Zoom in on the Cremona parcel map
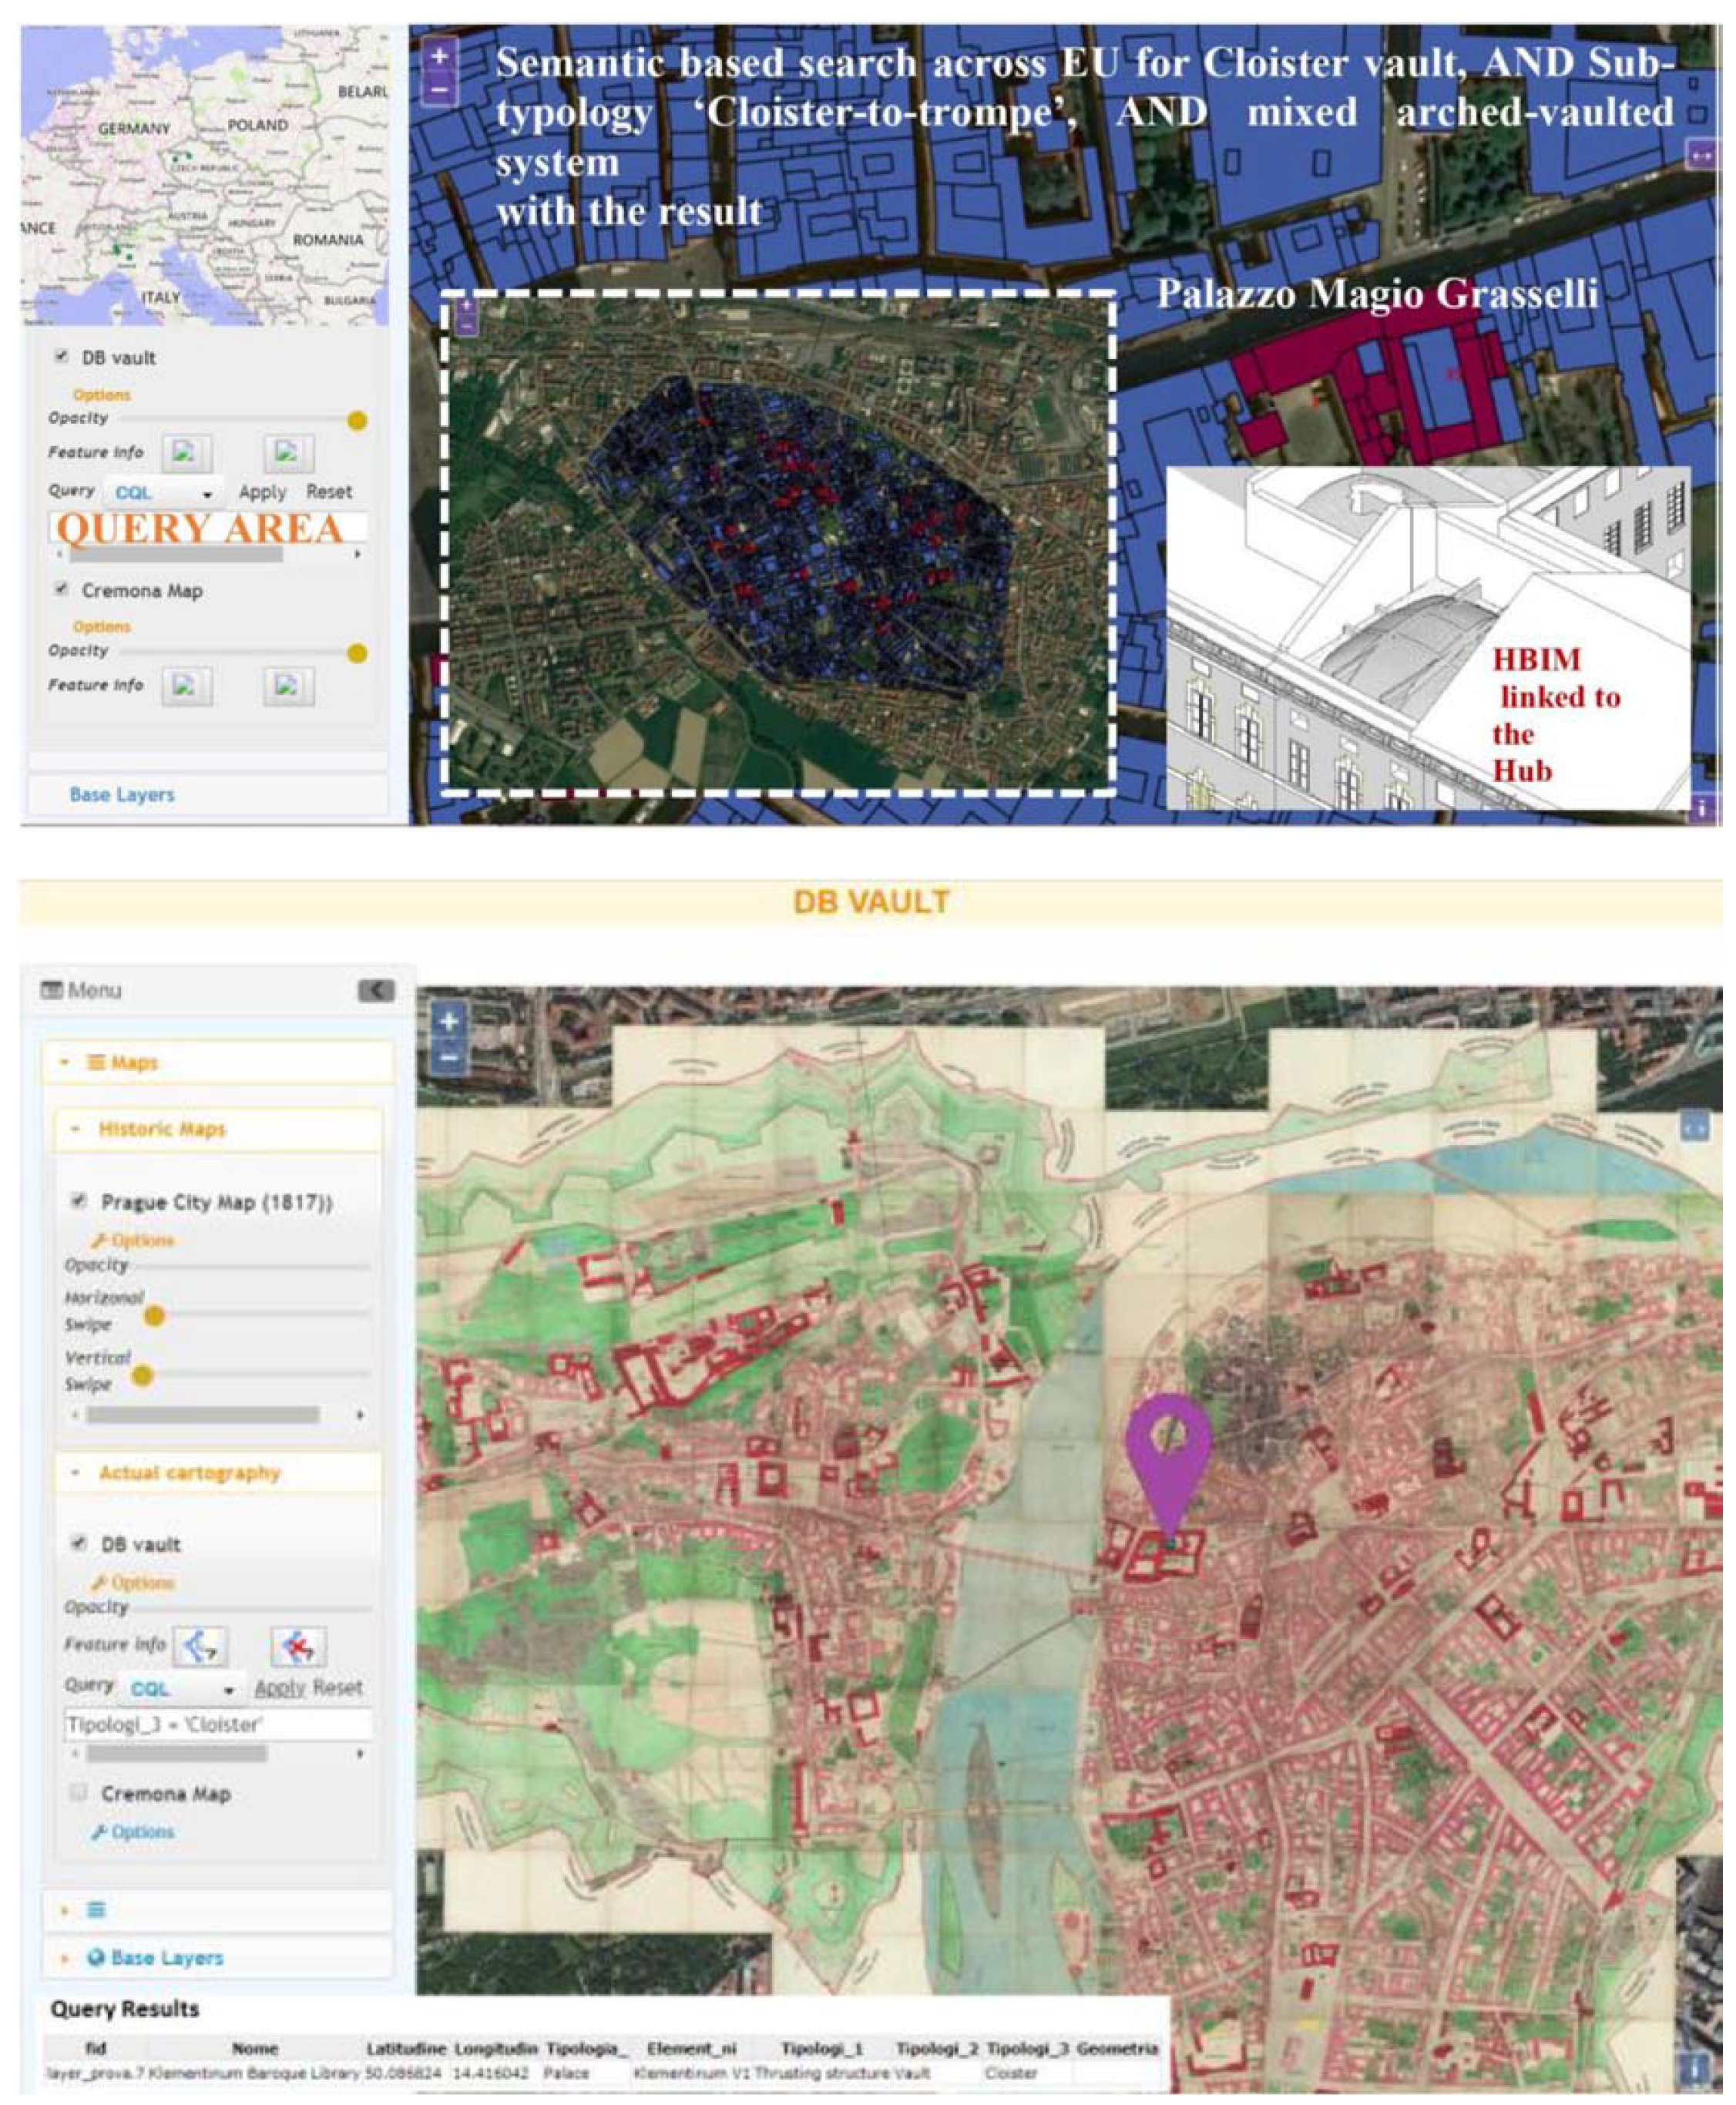 tap(439, 56)
